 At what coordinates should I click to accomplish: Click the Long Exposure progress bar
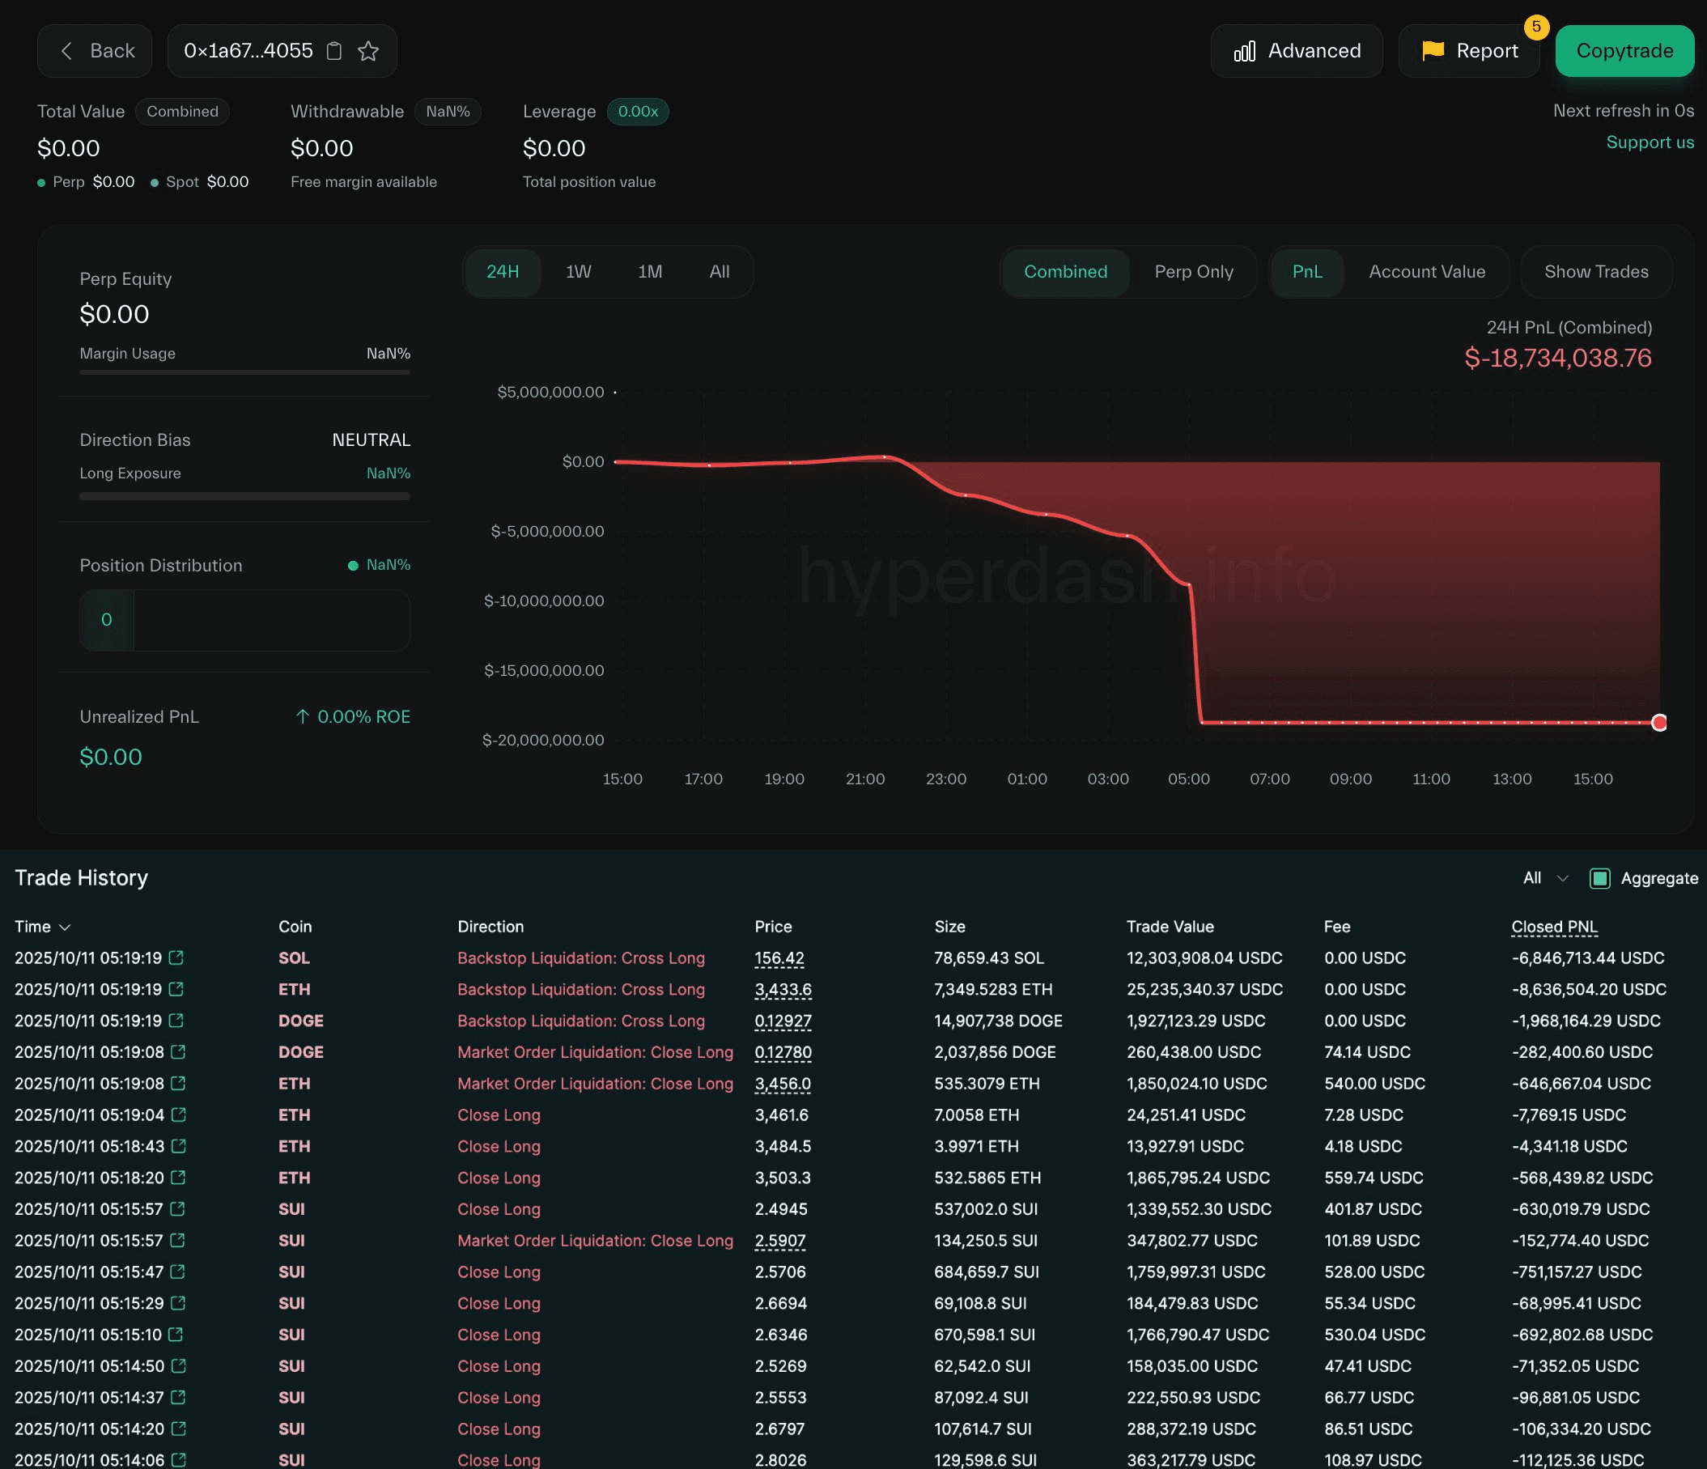click(x=244, y=496)
